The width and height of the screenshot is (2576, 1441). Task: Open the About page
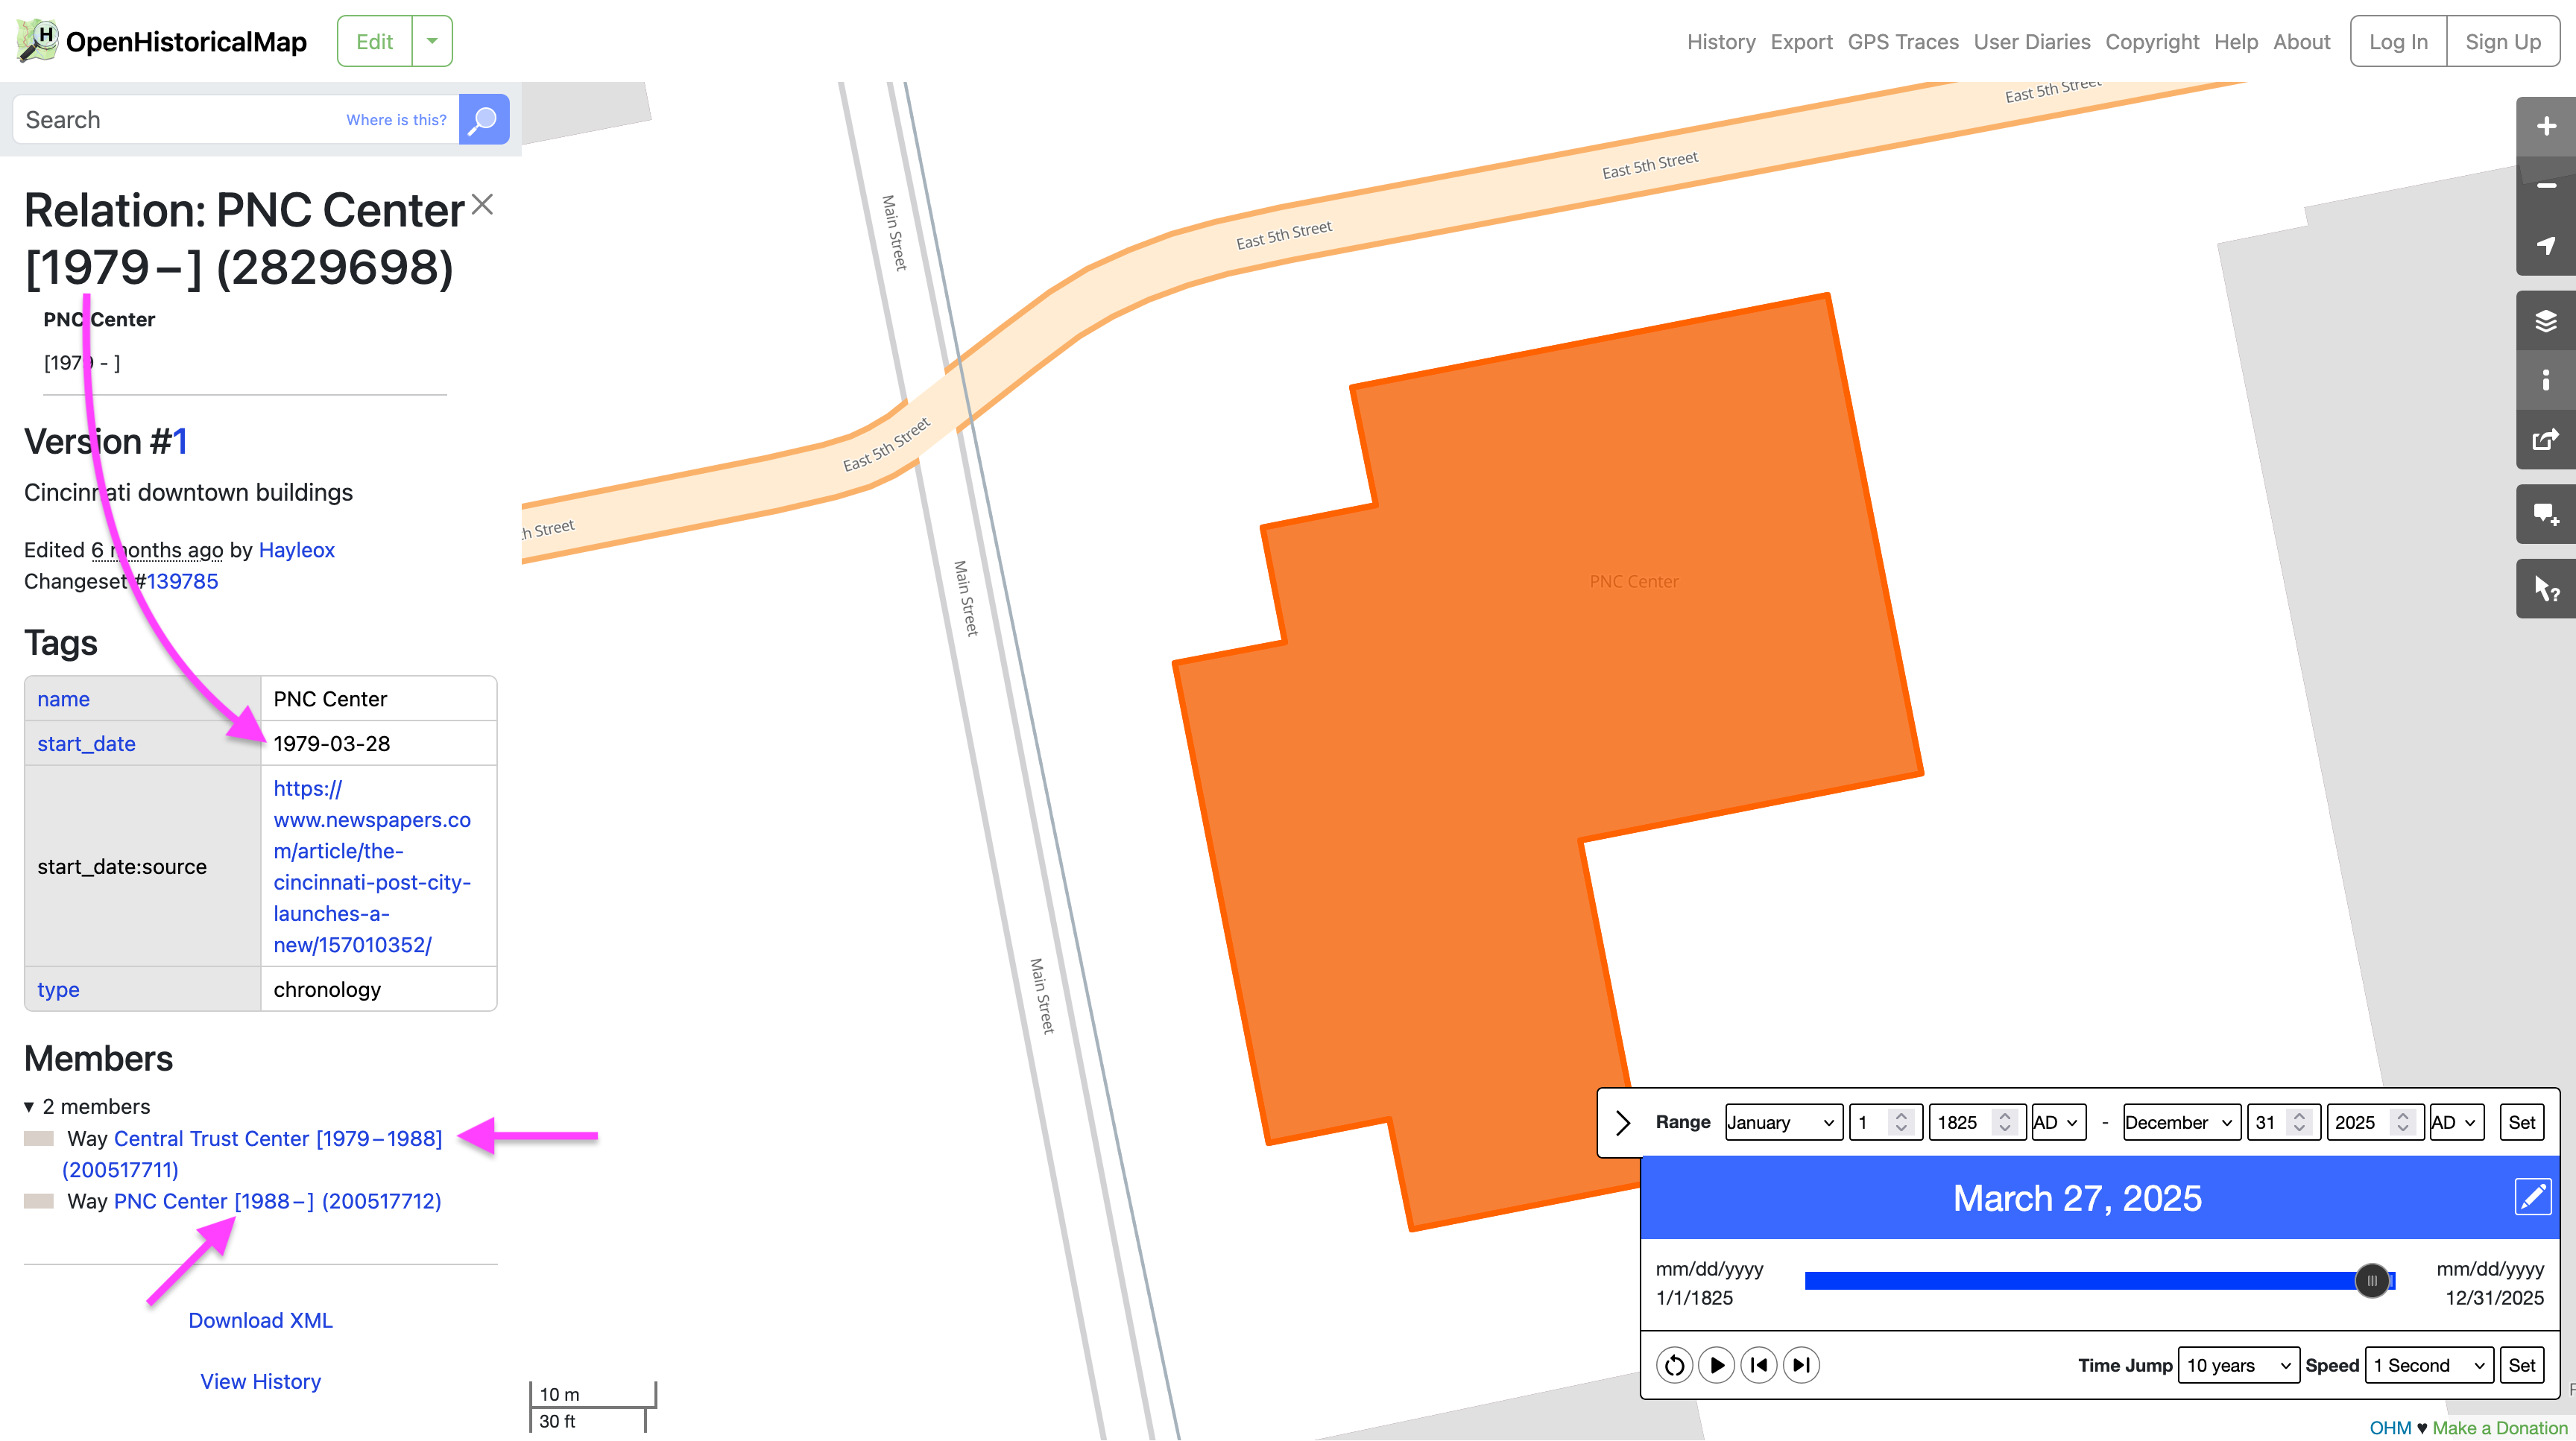point(2301,41)
